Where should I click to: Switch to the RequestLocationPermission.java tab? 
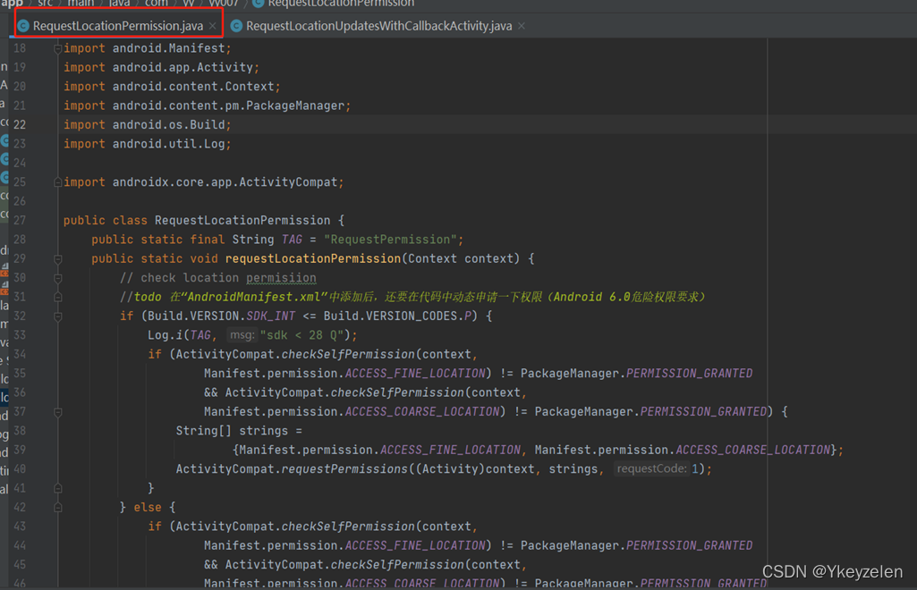(118, 26)
